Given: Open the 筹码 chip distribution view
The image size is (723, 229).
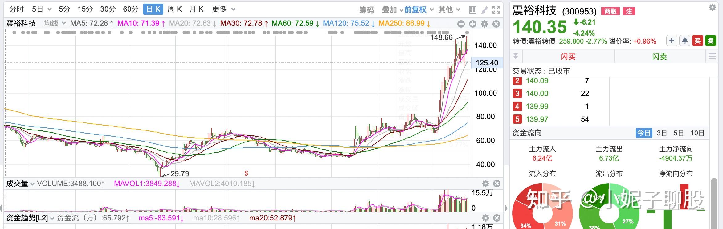Looking at the screenshot, I should (366, 10).
